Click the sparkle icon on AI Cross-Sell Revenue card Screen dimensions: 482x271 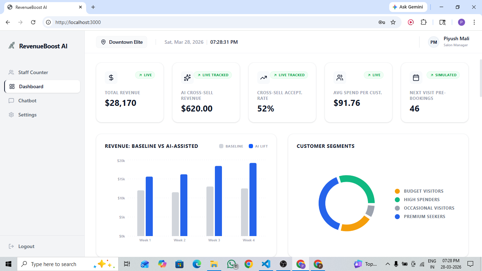pyautogui.click(x=187, y=78)
